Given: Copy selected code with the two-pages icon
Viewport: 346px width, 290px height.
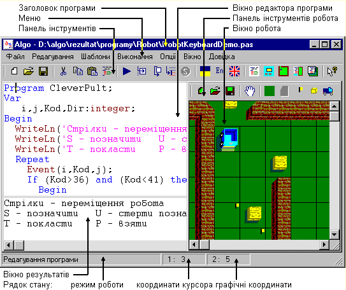Looking at the screenshot, I should click(x=78, y=71).
